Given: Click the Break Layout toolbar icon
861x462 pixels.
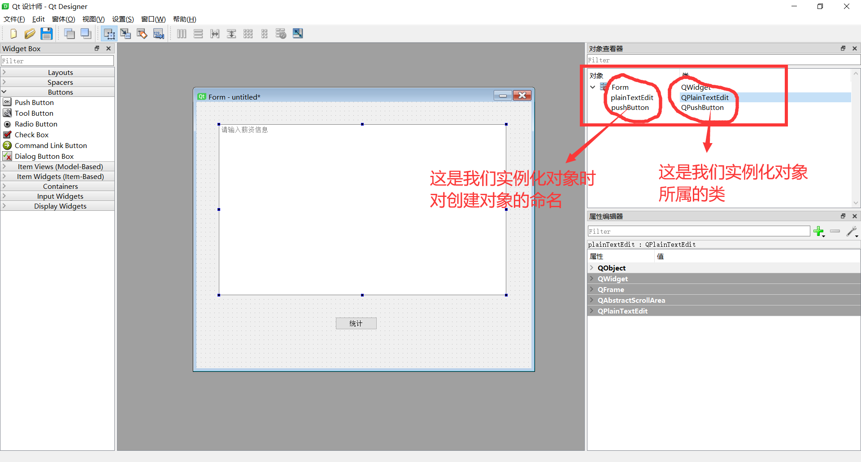Looking at the screenshot, I should (281, 34).
